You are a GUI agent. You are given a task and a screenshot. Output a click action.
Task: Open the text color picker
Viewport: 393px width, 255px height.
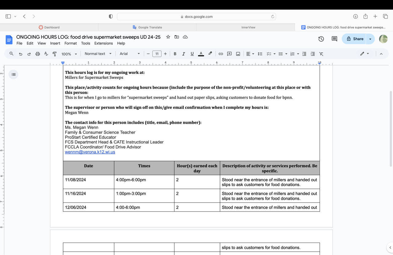click(201, 54)
